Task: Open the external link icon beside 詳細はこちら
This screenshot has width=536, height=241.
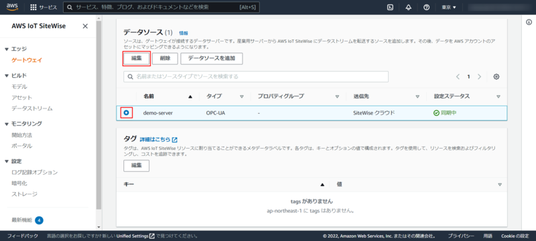Action: [175, 140]
